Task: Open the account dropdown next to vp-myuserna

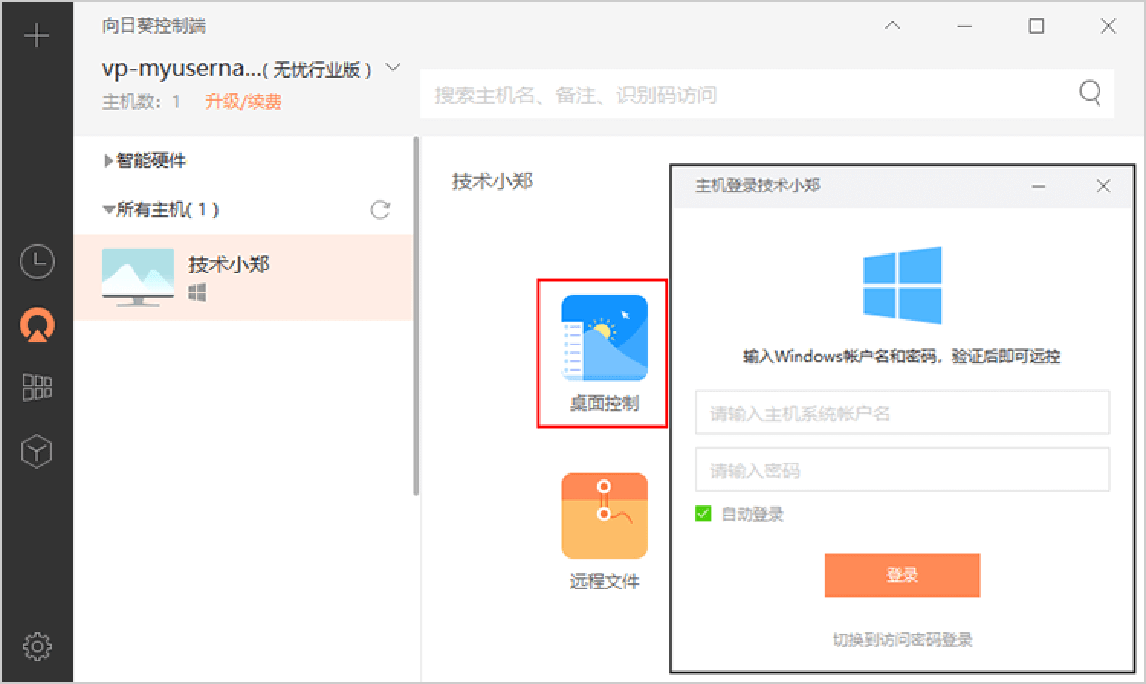Action: point(393,67)
